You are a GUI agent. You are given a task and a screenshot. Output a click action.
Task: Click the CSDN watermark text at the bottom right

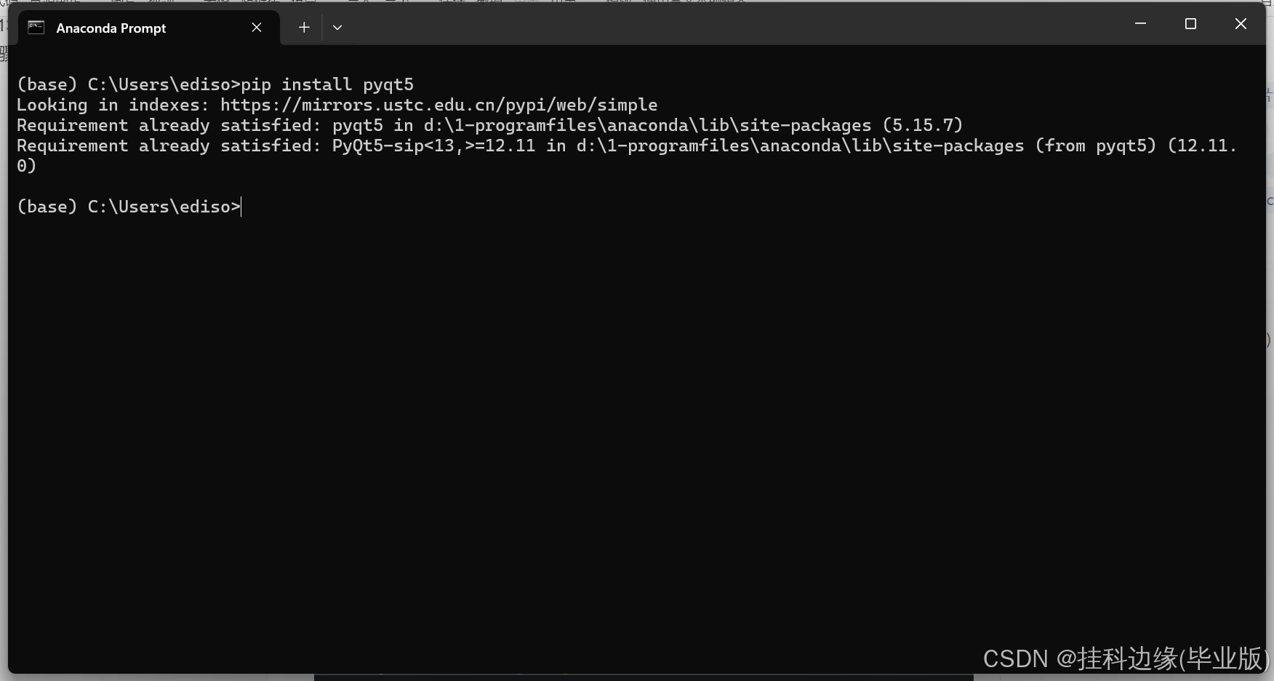point(1126,658)
